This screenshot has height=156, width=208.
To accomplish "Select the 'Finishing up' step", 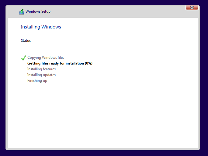I will [37, 81].
